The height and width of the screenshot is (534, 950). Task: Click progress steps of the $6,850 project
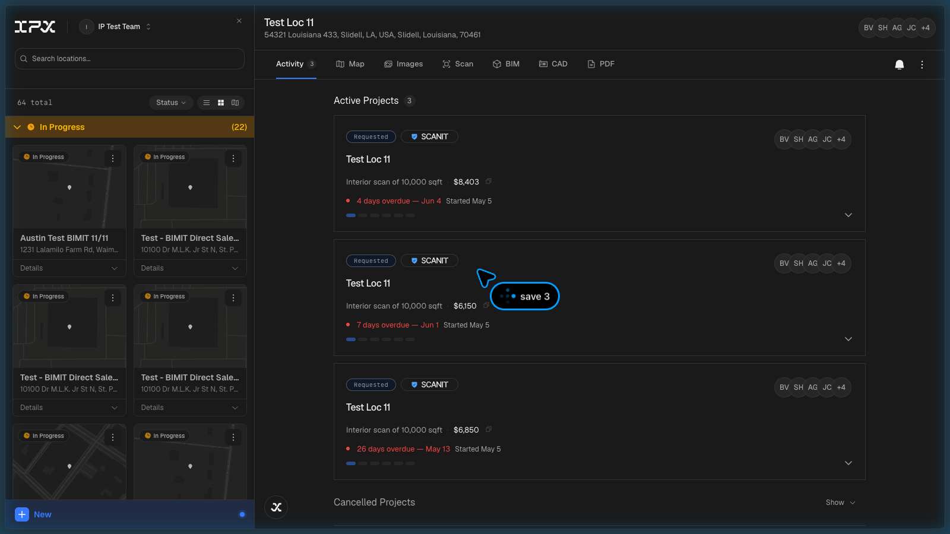pos(381,463)
